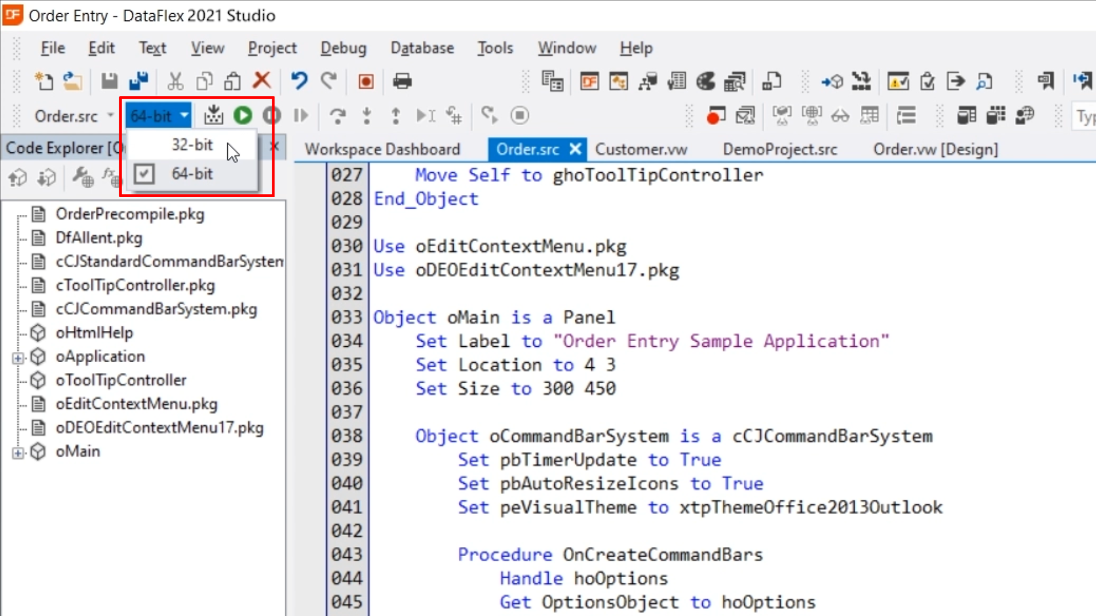The height and width of the screenshot is (616, 1096).
Task: Expand the oMain tree node
Action: tap(18, 453)
